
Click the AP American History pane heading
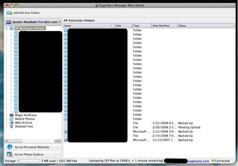[x=79, y=21]
